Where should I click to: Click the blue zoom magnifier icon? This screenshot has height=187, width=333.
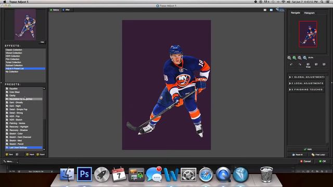pyautogui.click(x=305, y=58)
